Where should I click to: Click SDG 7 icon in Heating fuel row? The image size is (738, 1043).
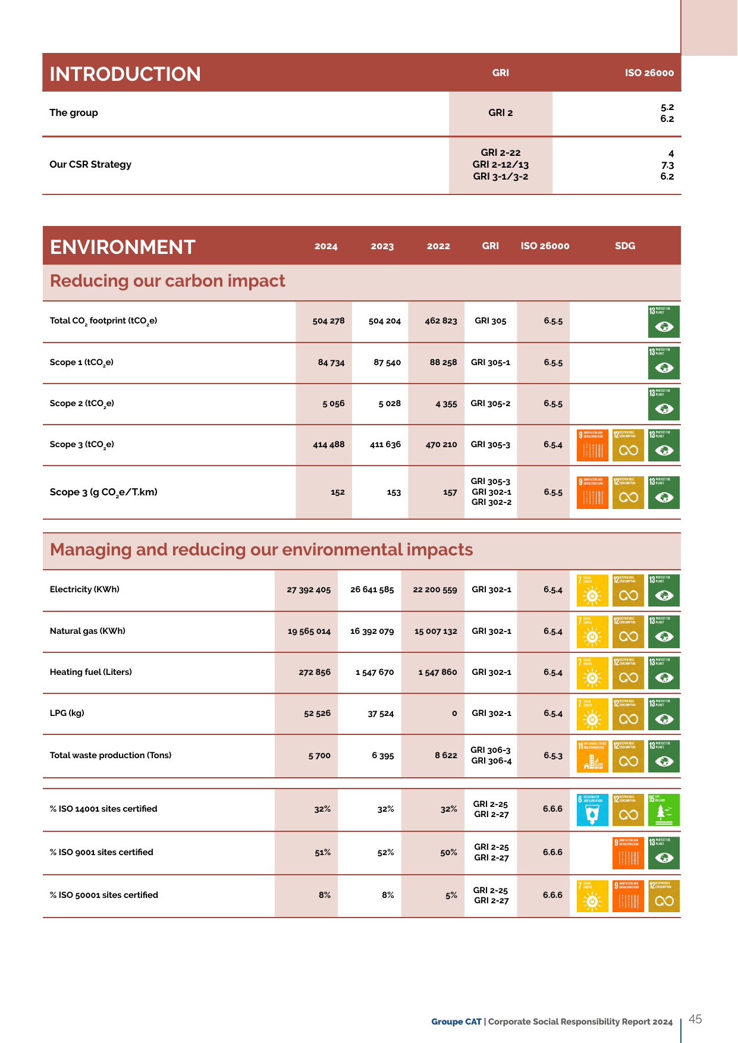point(593,673)
